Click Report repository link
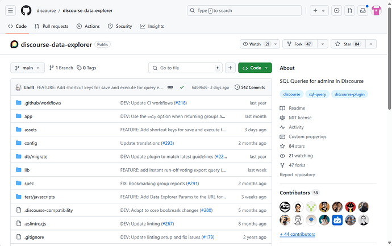Image resolution: width=392 pixels, height=246 pixels. [x=297, y=175]
